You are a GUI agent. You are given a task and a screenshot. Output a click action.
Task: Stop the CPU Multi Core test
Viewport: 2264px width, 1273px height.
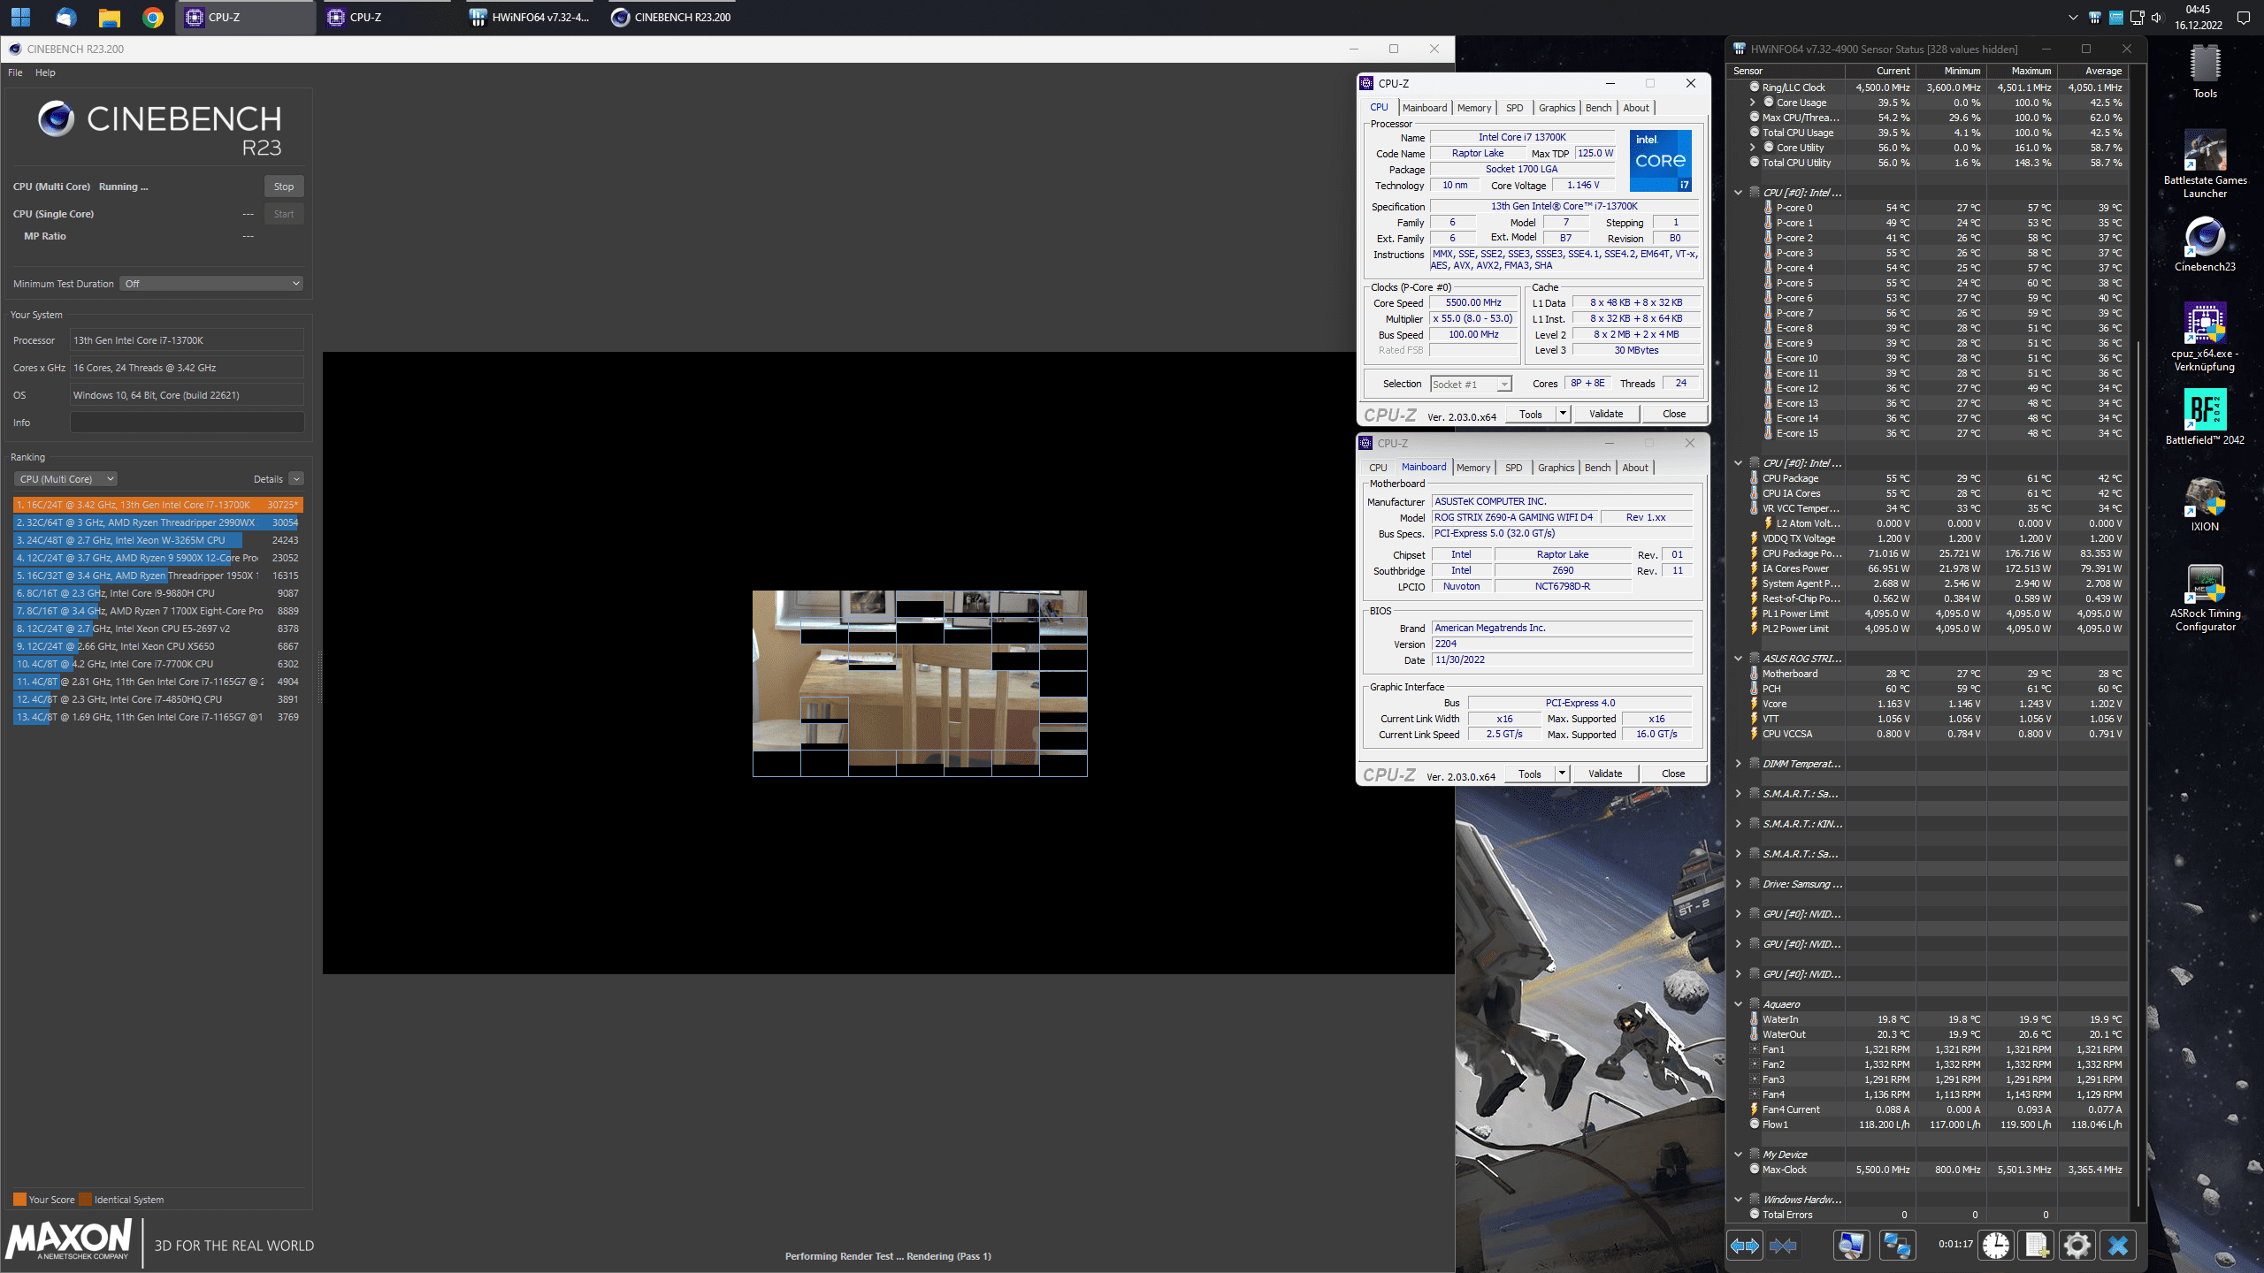coord(284,187)
